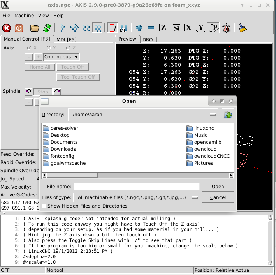Select the Z axis radio button
Screen dimensions: 276x275
click(x=68, y=48)
